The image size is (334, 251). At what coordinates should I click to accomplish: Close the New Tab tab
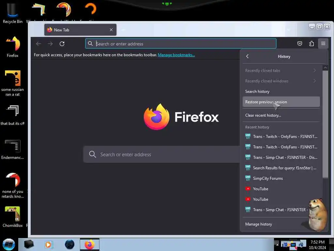[x=111, y=30]
